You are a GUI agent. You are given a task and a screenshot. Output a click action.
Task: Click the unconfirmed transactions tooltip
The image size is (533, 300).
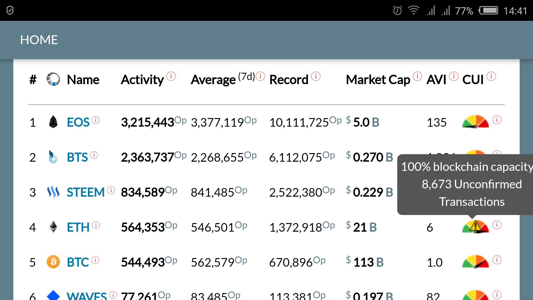[465, 184]
